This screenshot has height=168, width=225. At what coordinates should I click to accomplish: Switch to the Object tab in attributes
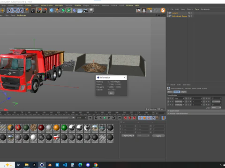(184, 92)
